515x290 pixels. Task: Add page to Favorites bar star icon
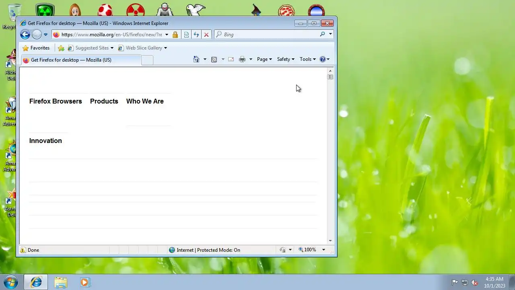coord(61,48)
